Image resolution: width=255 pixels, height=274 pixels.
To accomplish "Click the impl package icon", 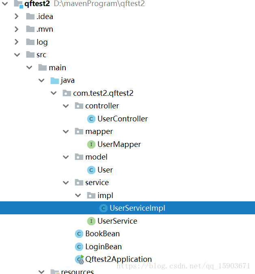I will pos(91,195).
